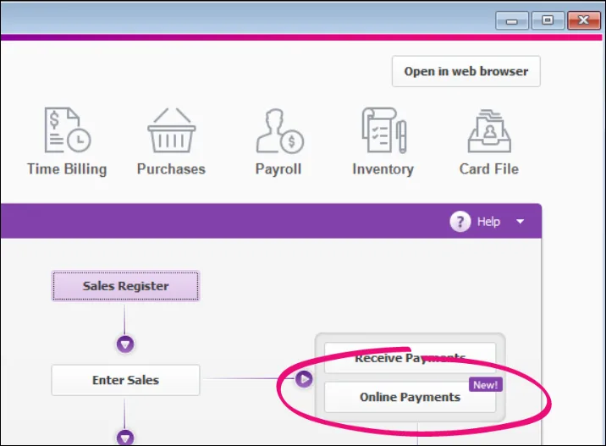Open Online Payments
The image size is (606, 446).
(410, 397)
